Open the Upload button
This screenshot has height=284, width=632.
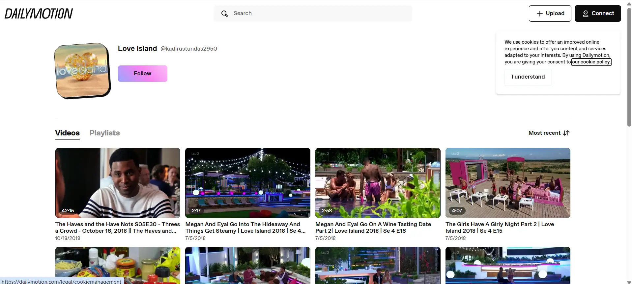550,13
